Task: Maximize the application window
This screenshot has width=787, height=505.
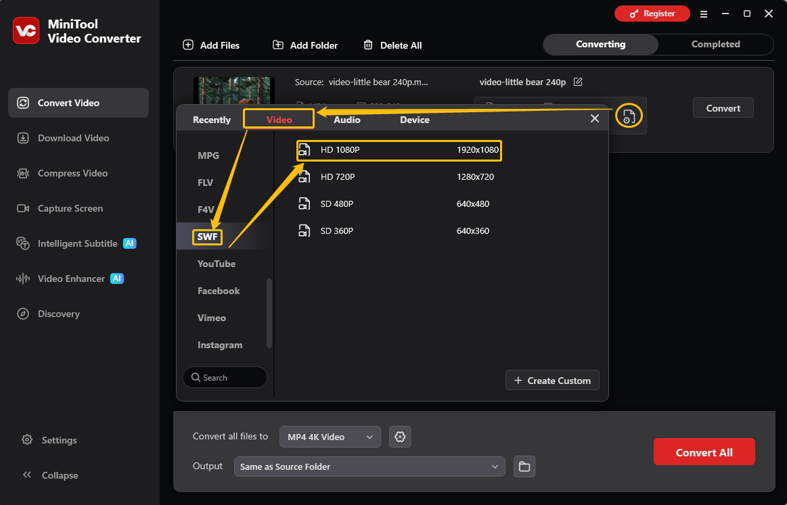Action: (747, 14)
